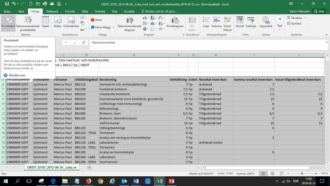Click the fx insert function button

83,42
